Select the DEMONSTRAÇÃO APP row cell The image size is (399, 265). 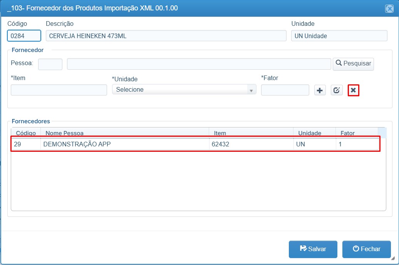click(125, 144)
